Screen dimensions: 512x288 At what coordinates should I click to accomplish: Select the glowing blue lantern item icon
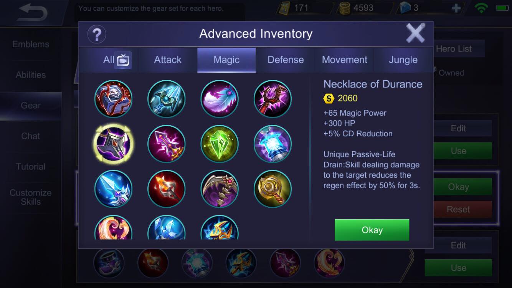pyautogui.click(x=273, y=144)
